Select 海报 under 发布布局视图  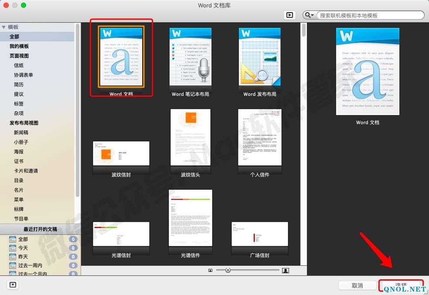point(19,152)
